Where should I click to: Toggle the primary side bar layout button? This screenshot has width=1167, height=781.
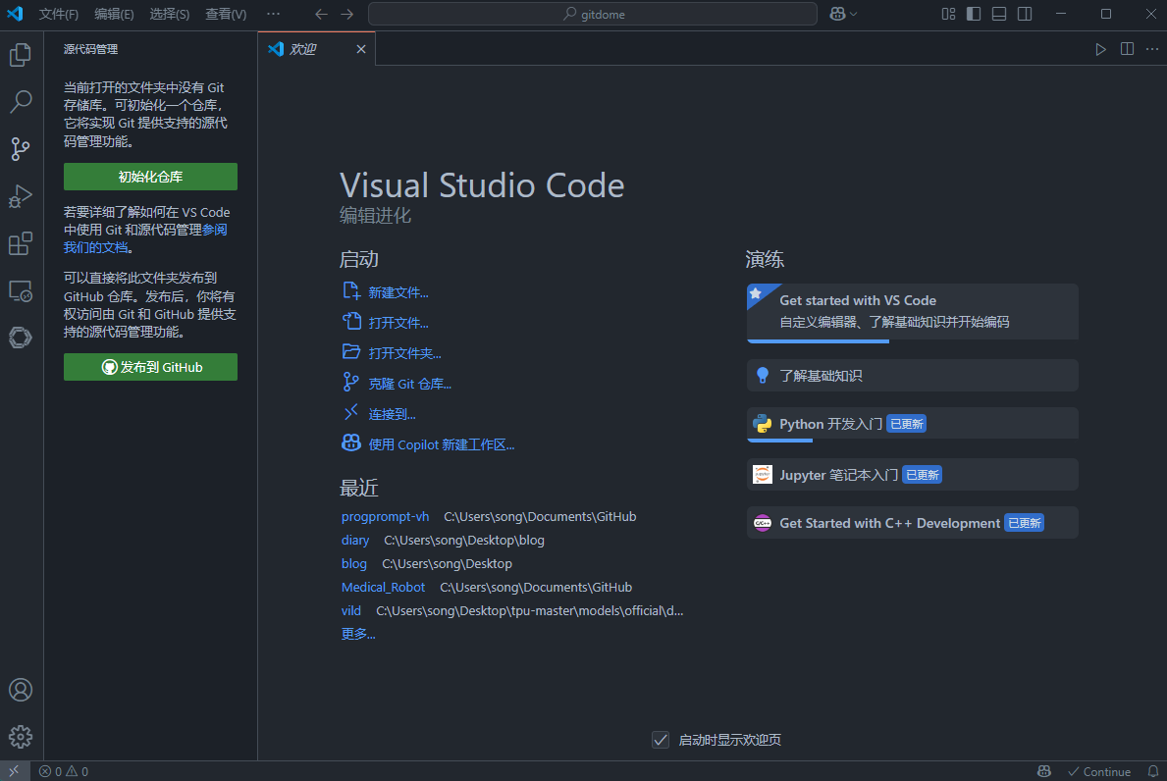pos(974,14)
